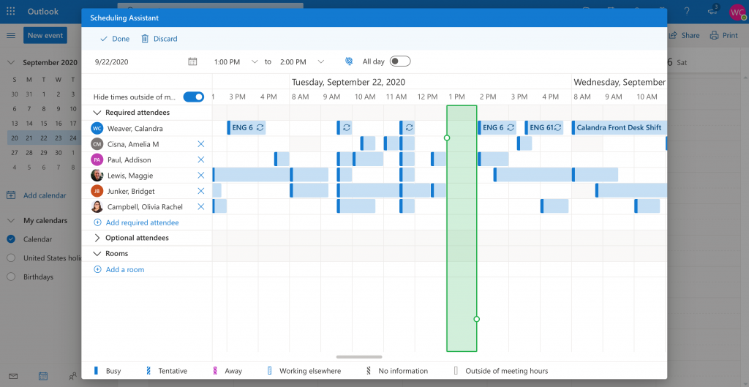Open the date picker calendar icon
Viewport: 749px width, 387px height.
coord(192,62)
